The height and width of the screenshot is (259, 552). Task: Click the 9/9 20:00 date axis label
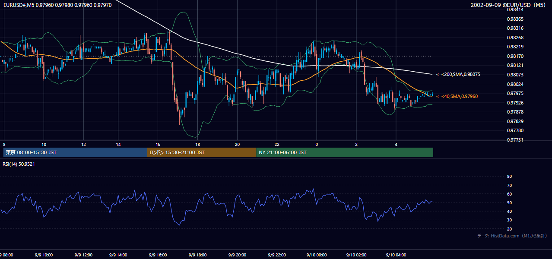[x=237, y=255]
